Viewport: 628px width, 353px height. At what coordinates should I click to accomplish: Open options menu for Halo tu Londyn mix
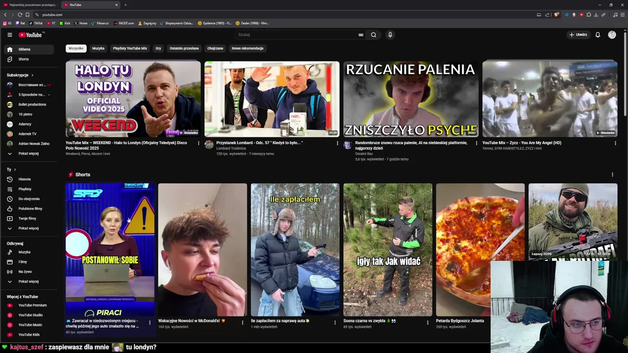(199, 143)
